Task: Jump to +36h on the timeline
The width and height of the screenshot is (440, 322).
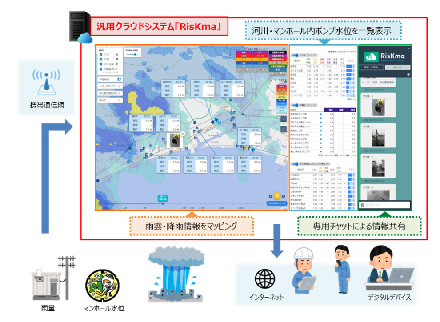Action: 240,208
